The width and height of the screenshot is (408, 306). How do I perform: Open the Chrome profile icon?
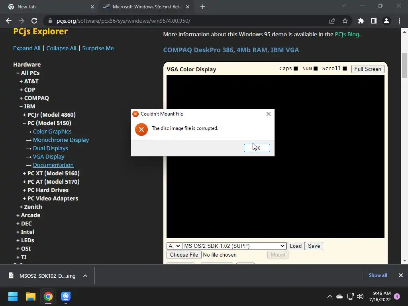[x=386, y=21]
